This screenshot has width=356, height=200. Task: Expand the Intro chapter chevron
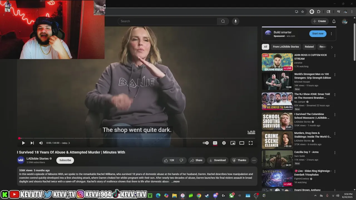[x=69, y=143]
